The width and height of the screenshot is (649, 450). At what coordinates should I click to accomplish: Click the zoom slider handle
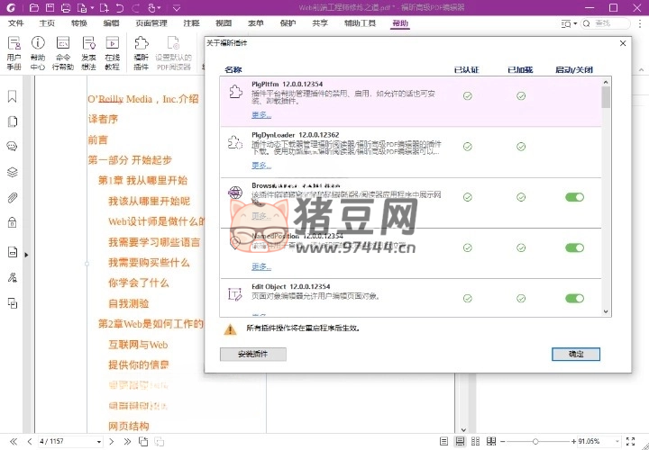coord(535,441)
